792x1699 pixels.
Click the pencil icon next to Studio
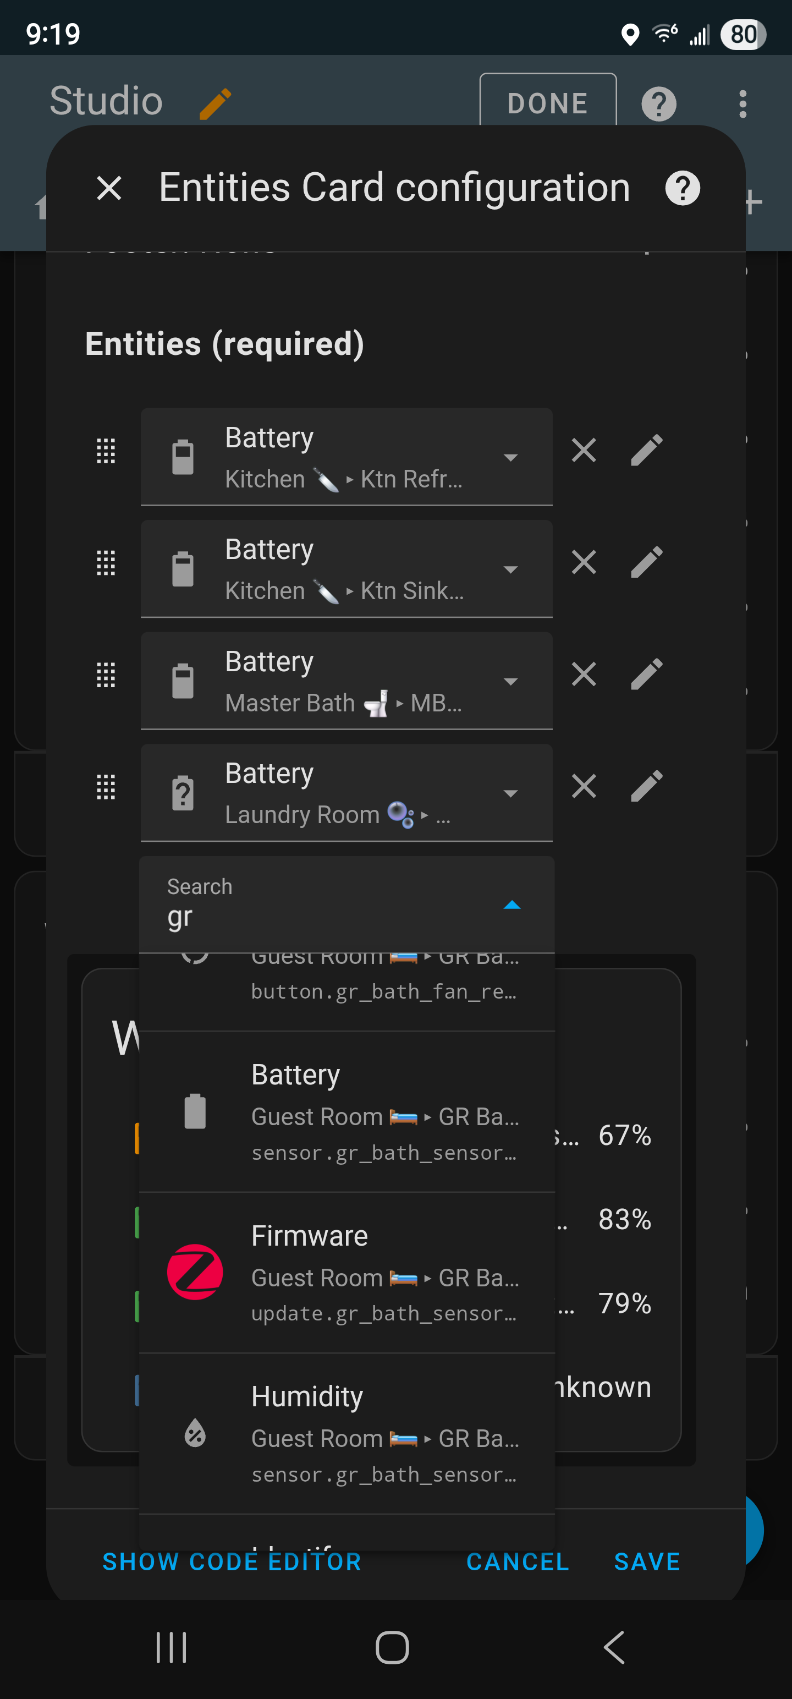(215, 103)
